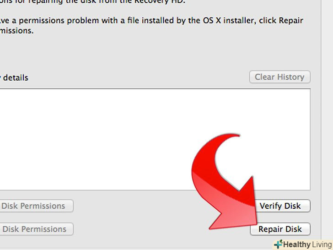Click the word Living in the watermark
The image size is (333, 250).
click(322, 245)
